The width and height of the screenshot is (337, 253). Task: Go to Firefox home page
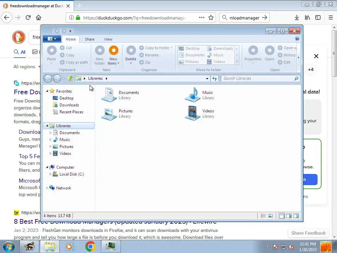39,17
